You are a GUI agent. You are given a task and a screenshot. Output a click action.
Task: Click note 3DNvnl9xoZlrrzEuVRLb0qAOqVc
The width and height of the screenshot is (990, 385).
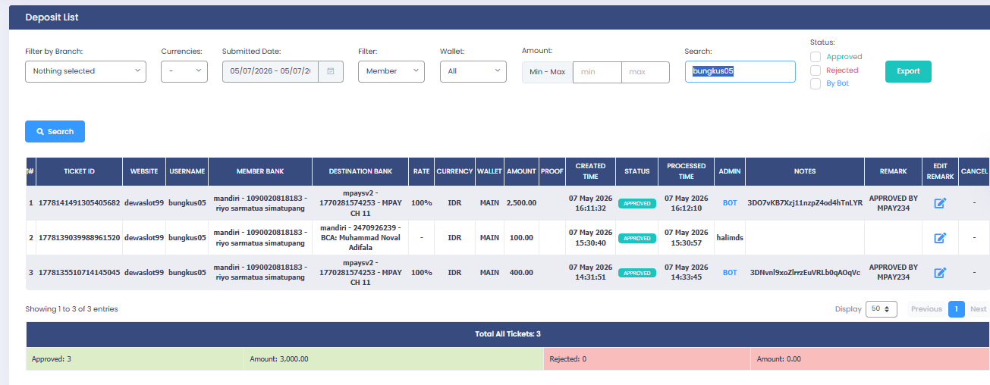point(805,273)
